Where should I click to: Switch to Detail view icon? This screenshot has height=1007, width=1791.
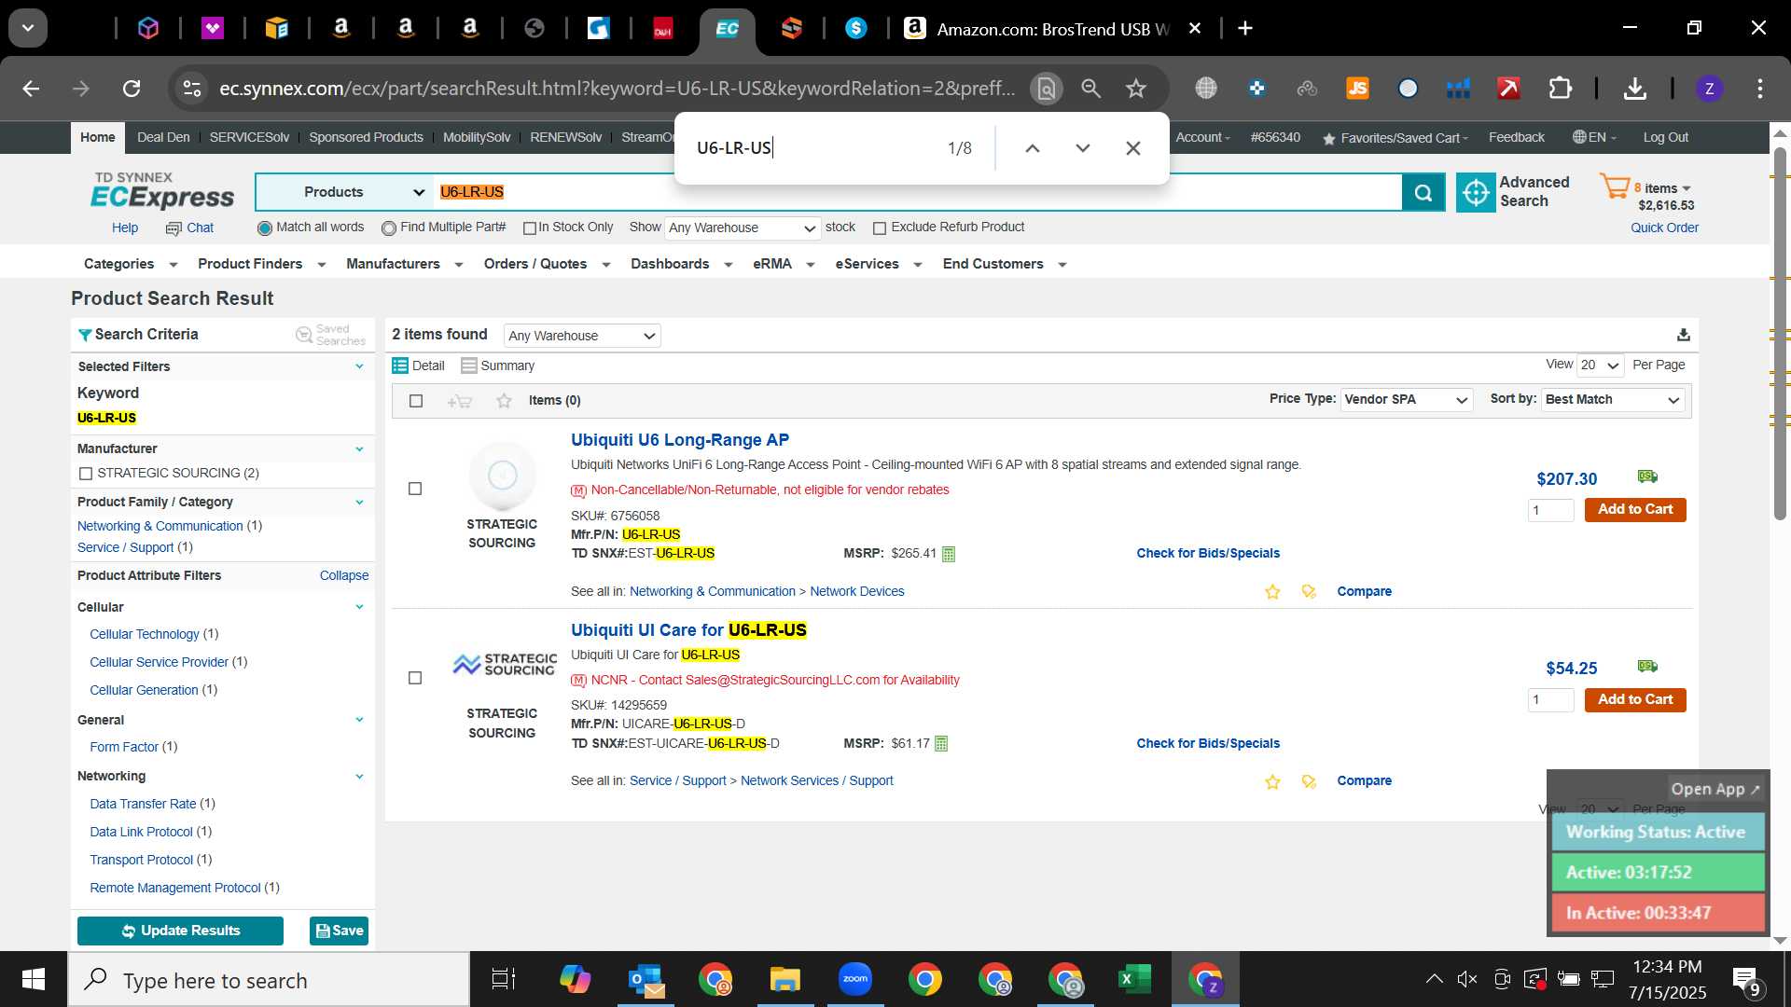point(400,366)
